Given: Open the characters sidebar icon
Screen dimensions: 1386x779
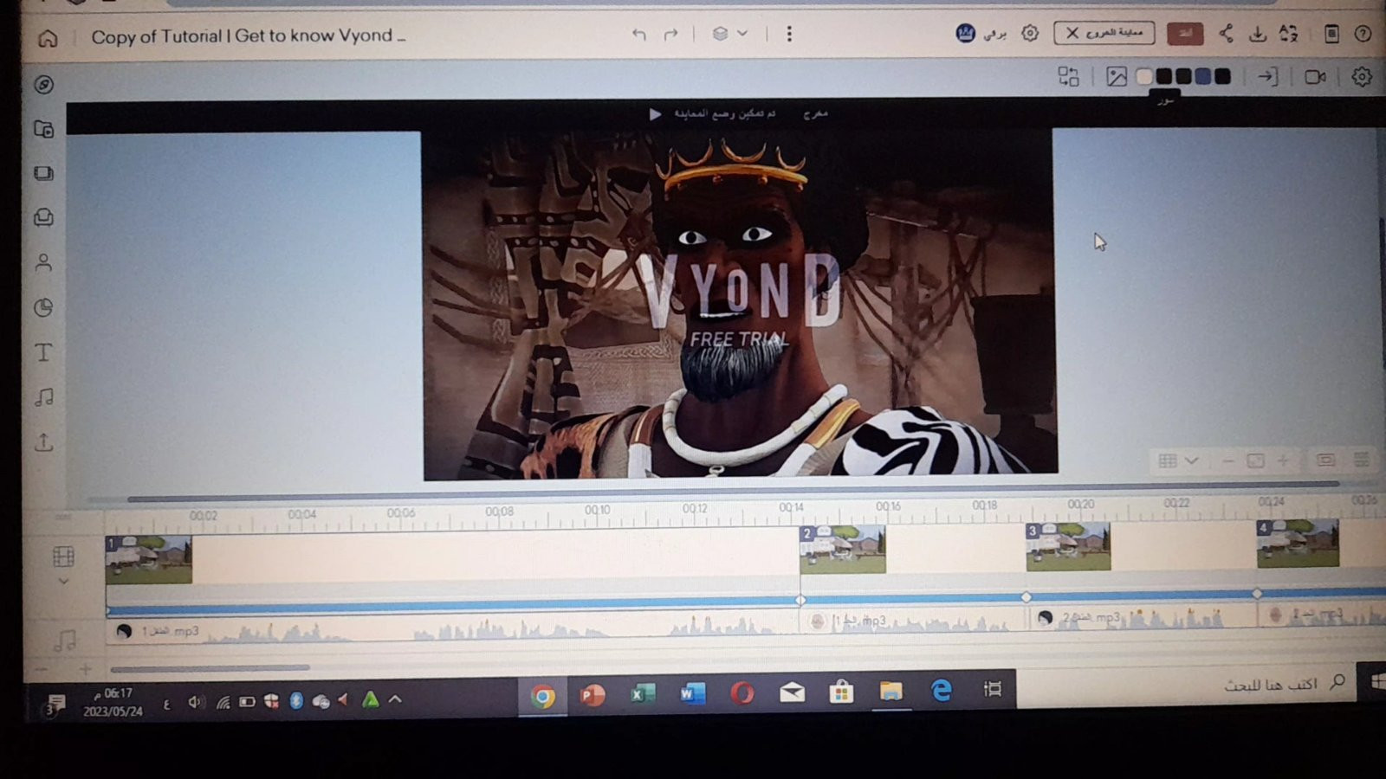Looking at the screenshot, I should pos(44,262).
